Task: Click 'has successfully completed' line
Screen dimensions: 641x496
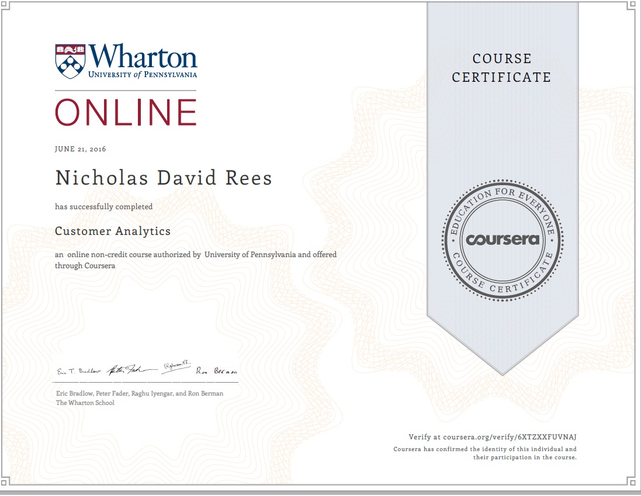Action: click(104, 207)
